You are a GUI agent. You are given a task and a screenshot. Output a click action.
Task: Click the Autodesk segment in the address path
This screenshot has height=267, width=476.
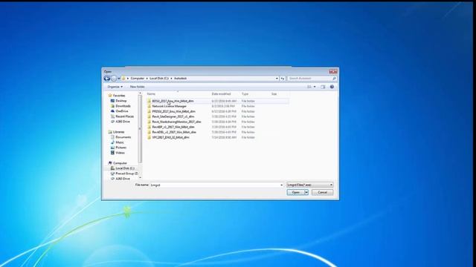point(180,79)
